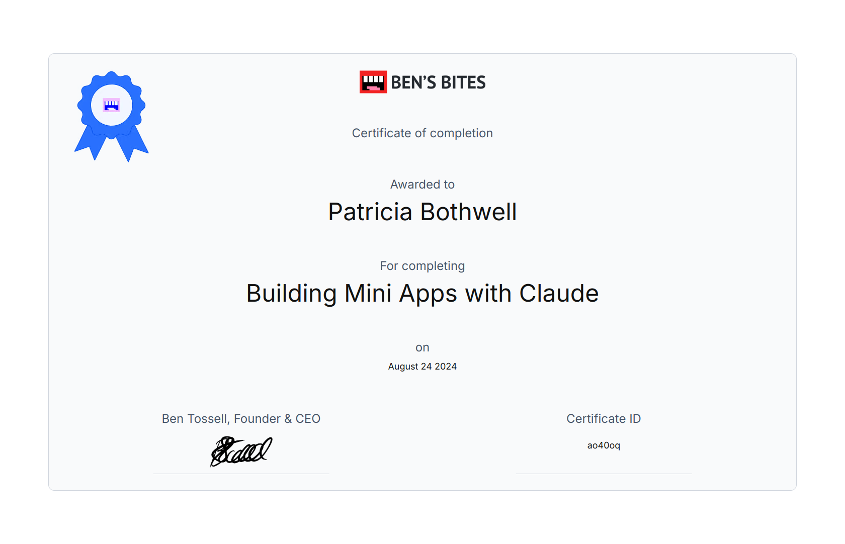Click the line below the certificate code
845x544 pixels.
(604, 474)
